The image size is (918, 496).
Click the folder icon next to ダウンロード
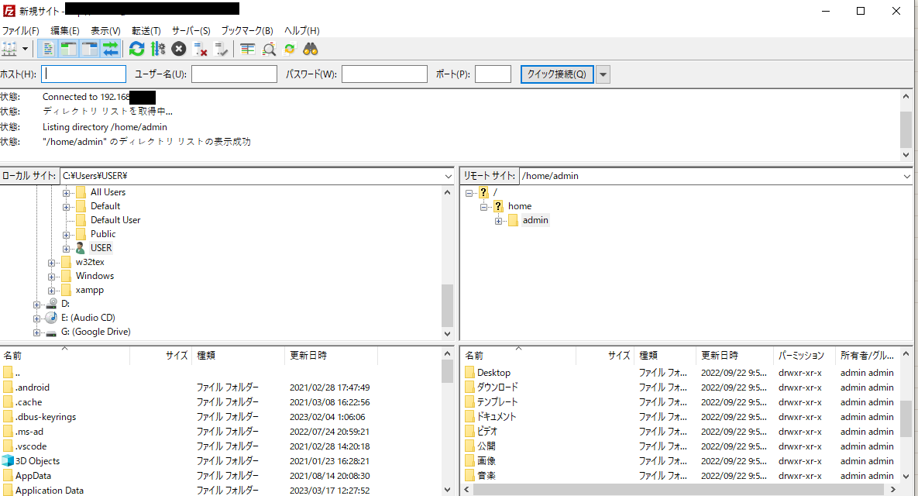pos(469,387)
